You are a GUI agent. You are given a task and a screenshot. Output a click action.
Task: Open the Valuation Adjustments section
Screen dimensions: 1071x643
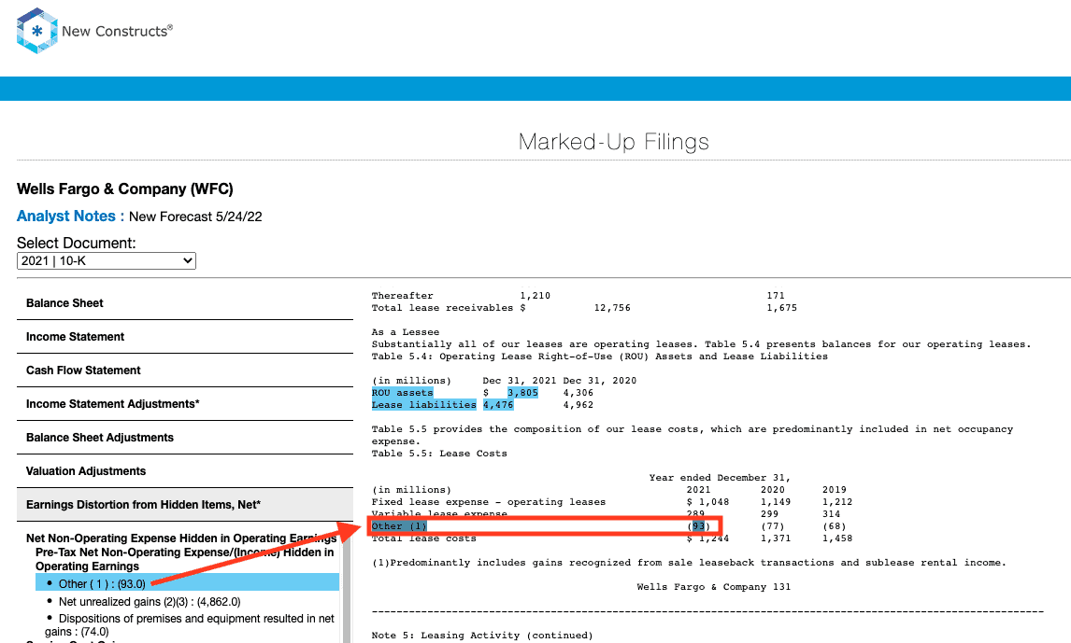tap(184, 471)
